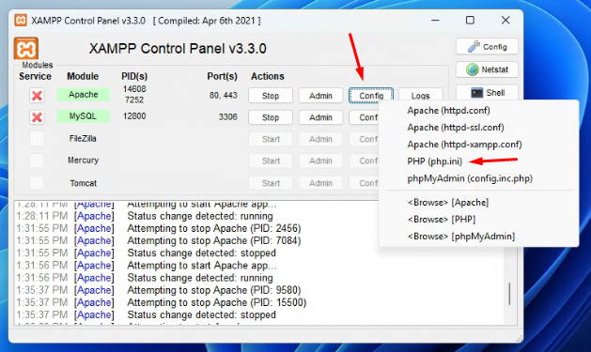591x352 pixels.
Task: Minimize the XAMPP Control Panel window
Action: point(435,20)
